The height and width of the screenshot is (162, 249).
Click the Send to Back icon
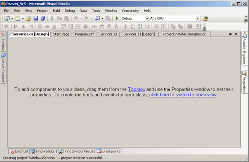pyautogui.click(x=180, y=26)
